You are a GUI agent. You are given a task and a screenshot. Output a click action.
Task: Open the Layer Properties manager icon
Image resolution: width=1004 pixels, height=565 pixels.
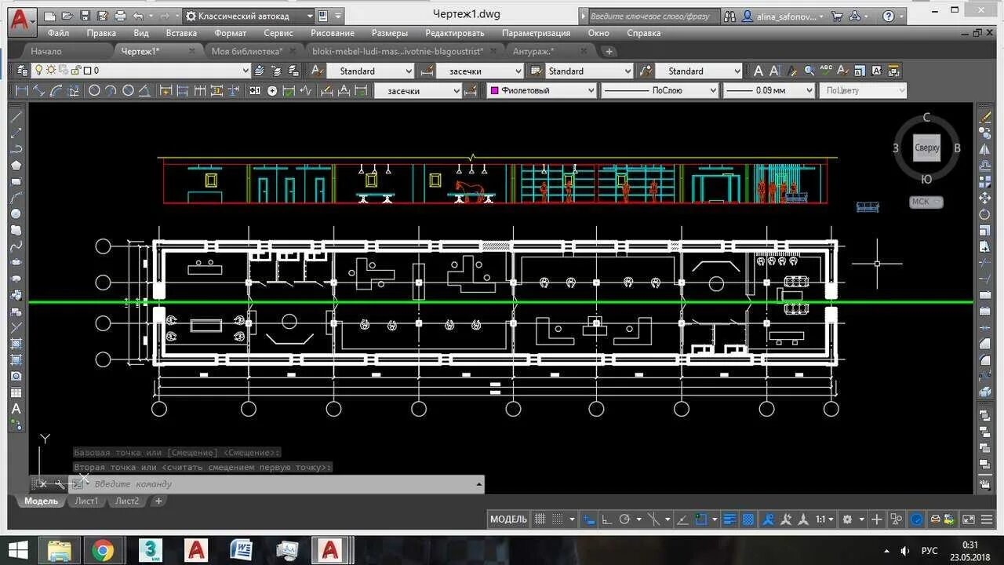(x=23, y=71)
